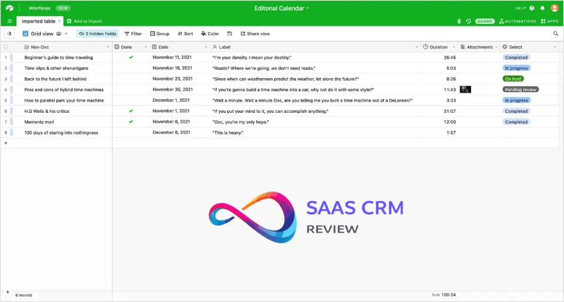Toggle Done checkbox for Beginner's guide row
564x302 pixels.
[131, 58]
